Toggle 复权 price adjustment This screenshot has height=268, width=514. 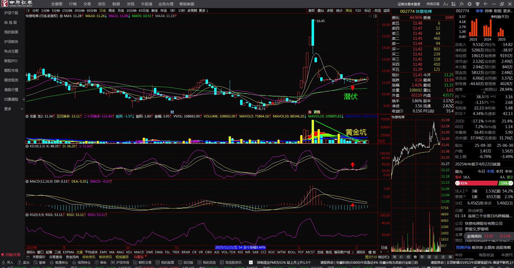(x=312, y=11)
